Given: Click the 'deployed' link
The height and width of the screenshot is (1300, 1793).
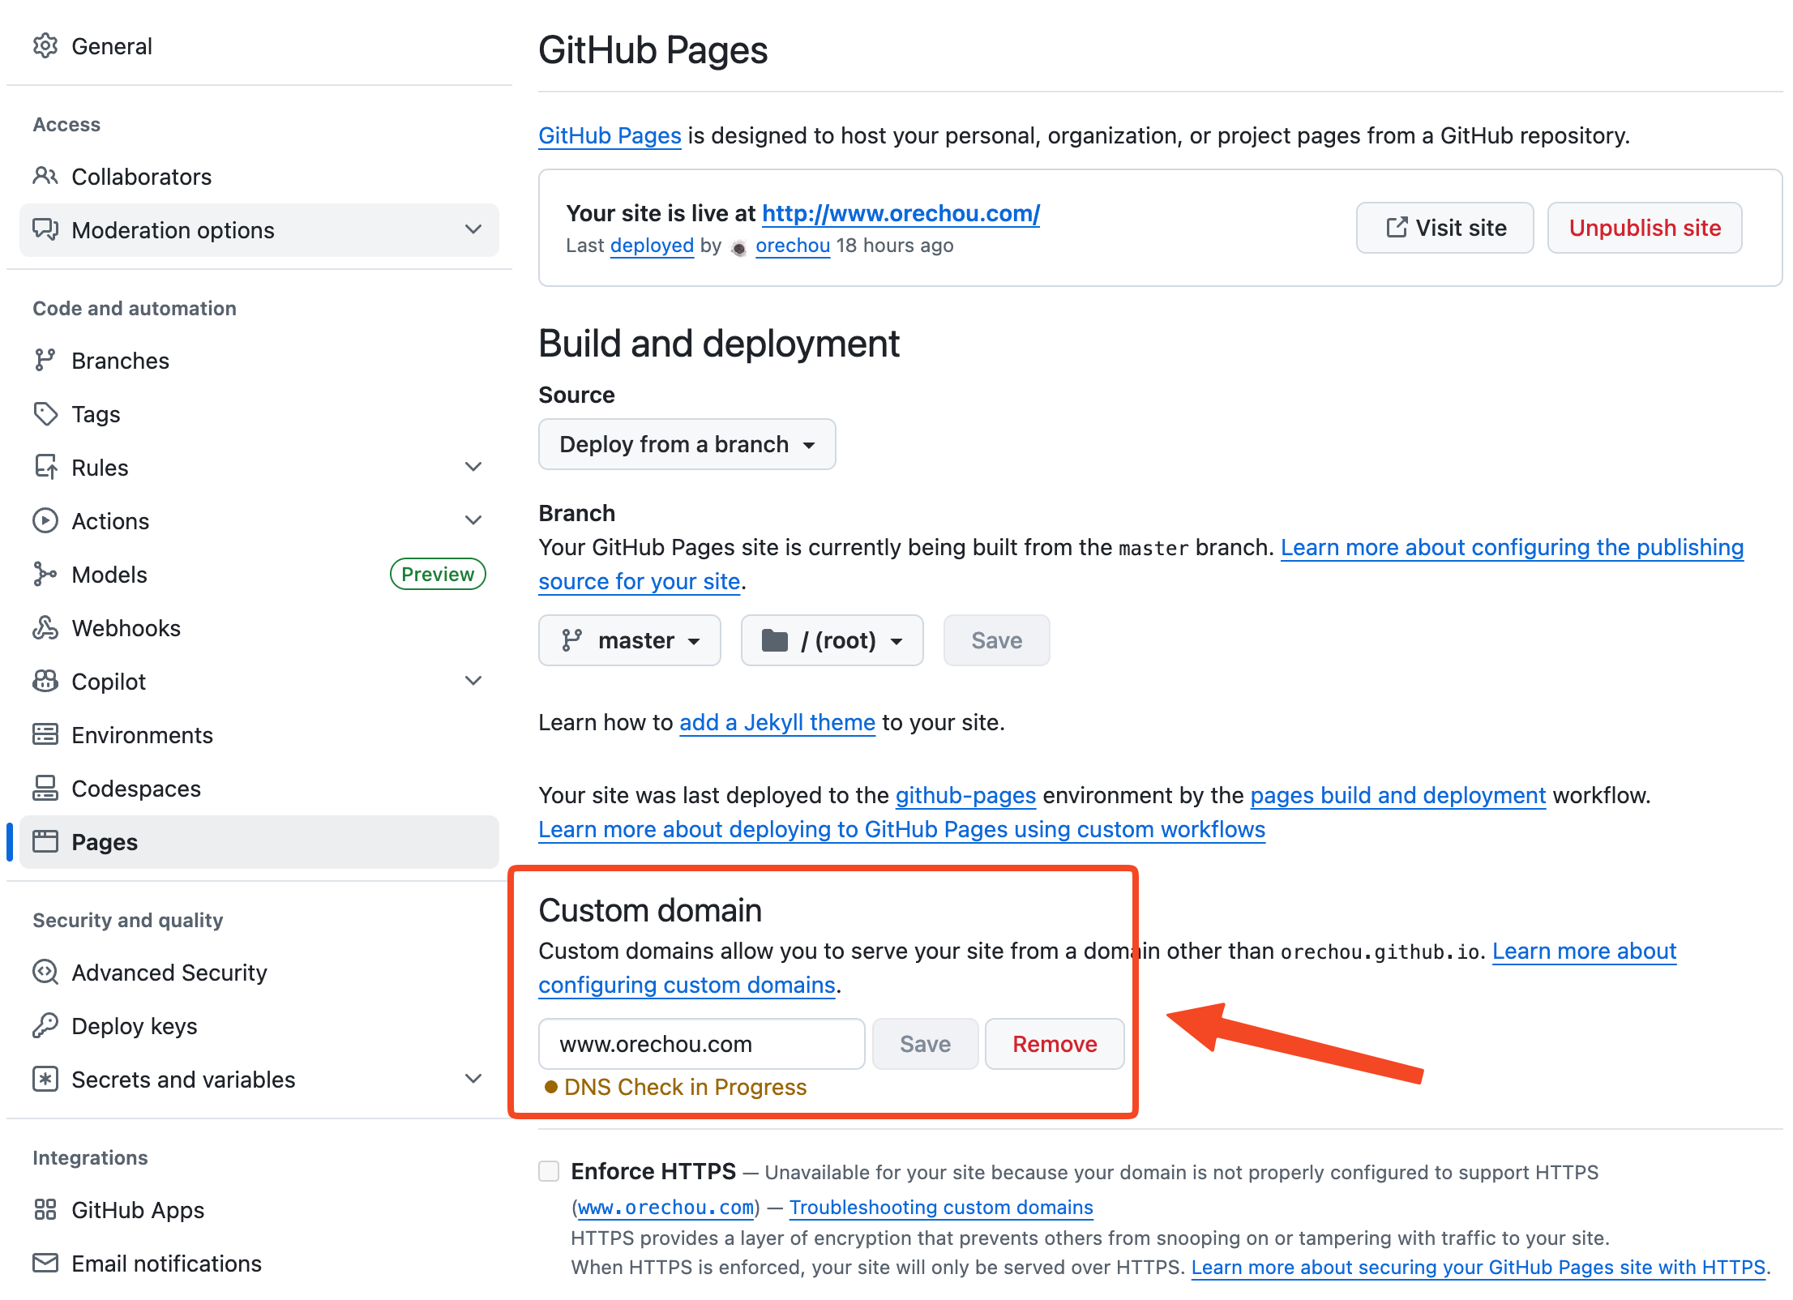Looking at the screenshot, I should tap(652, 246).
